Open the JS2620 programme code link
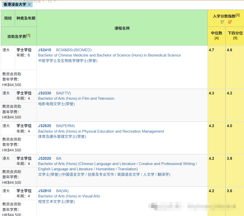244x216 pixels. [45, 126]
